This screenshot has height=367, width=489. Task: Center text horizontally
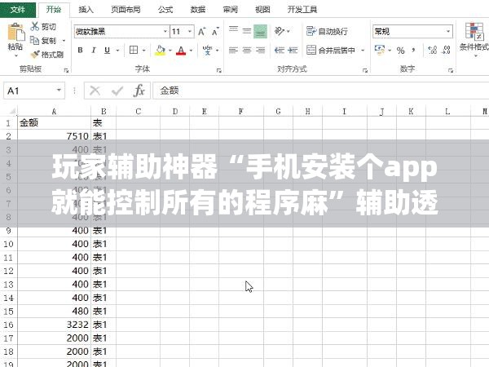247,50
